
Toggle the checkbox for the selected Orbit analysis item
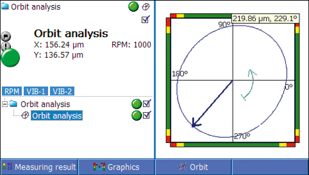point(147,115)
